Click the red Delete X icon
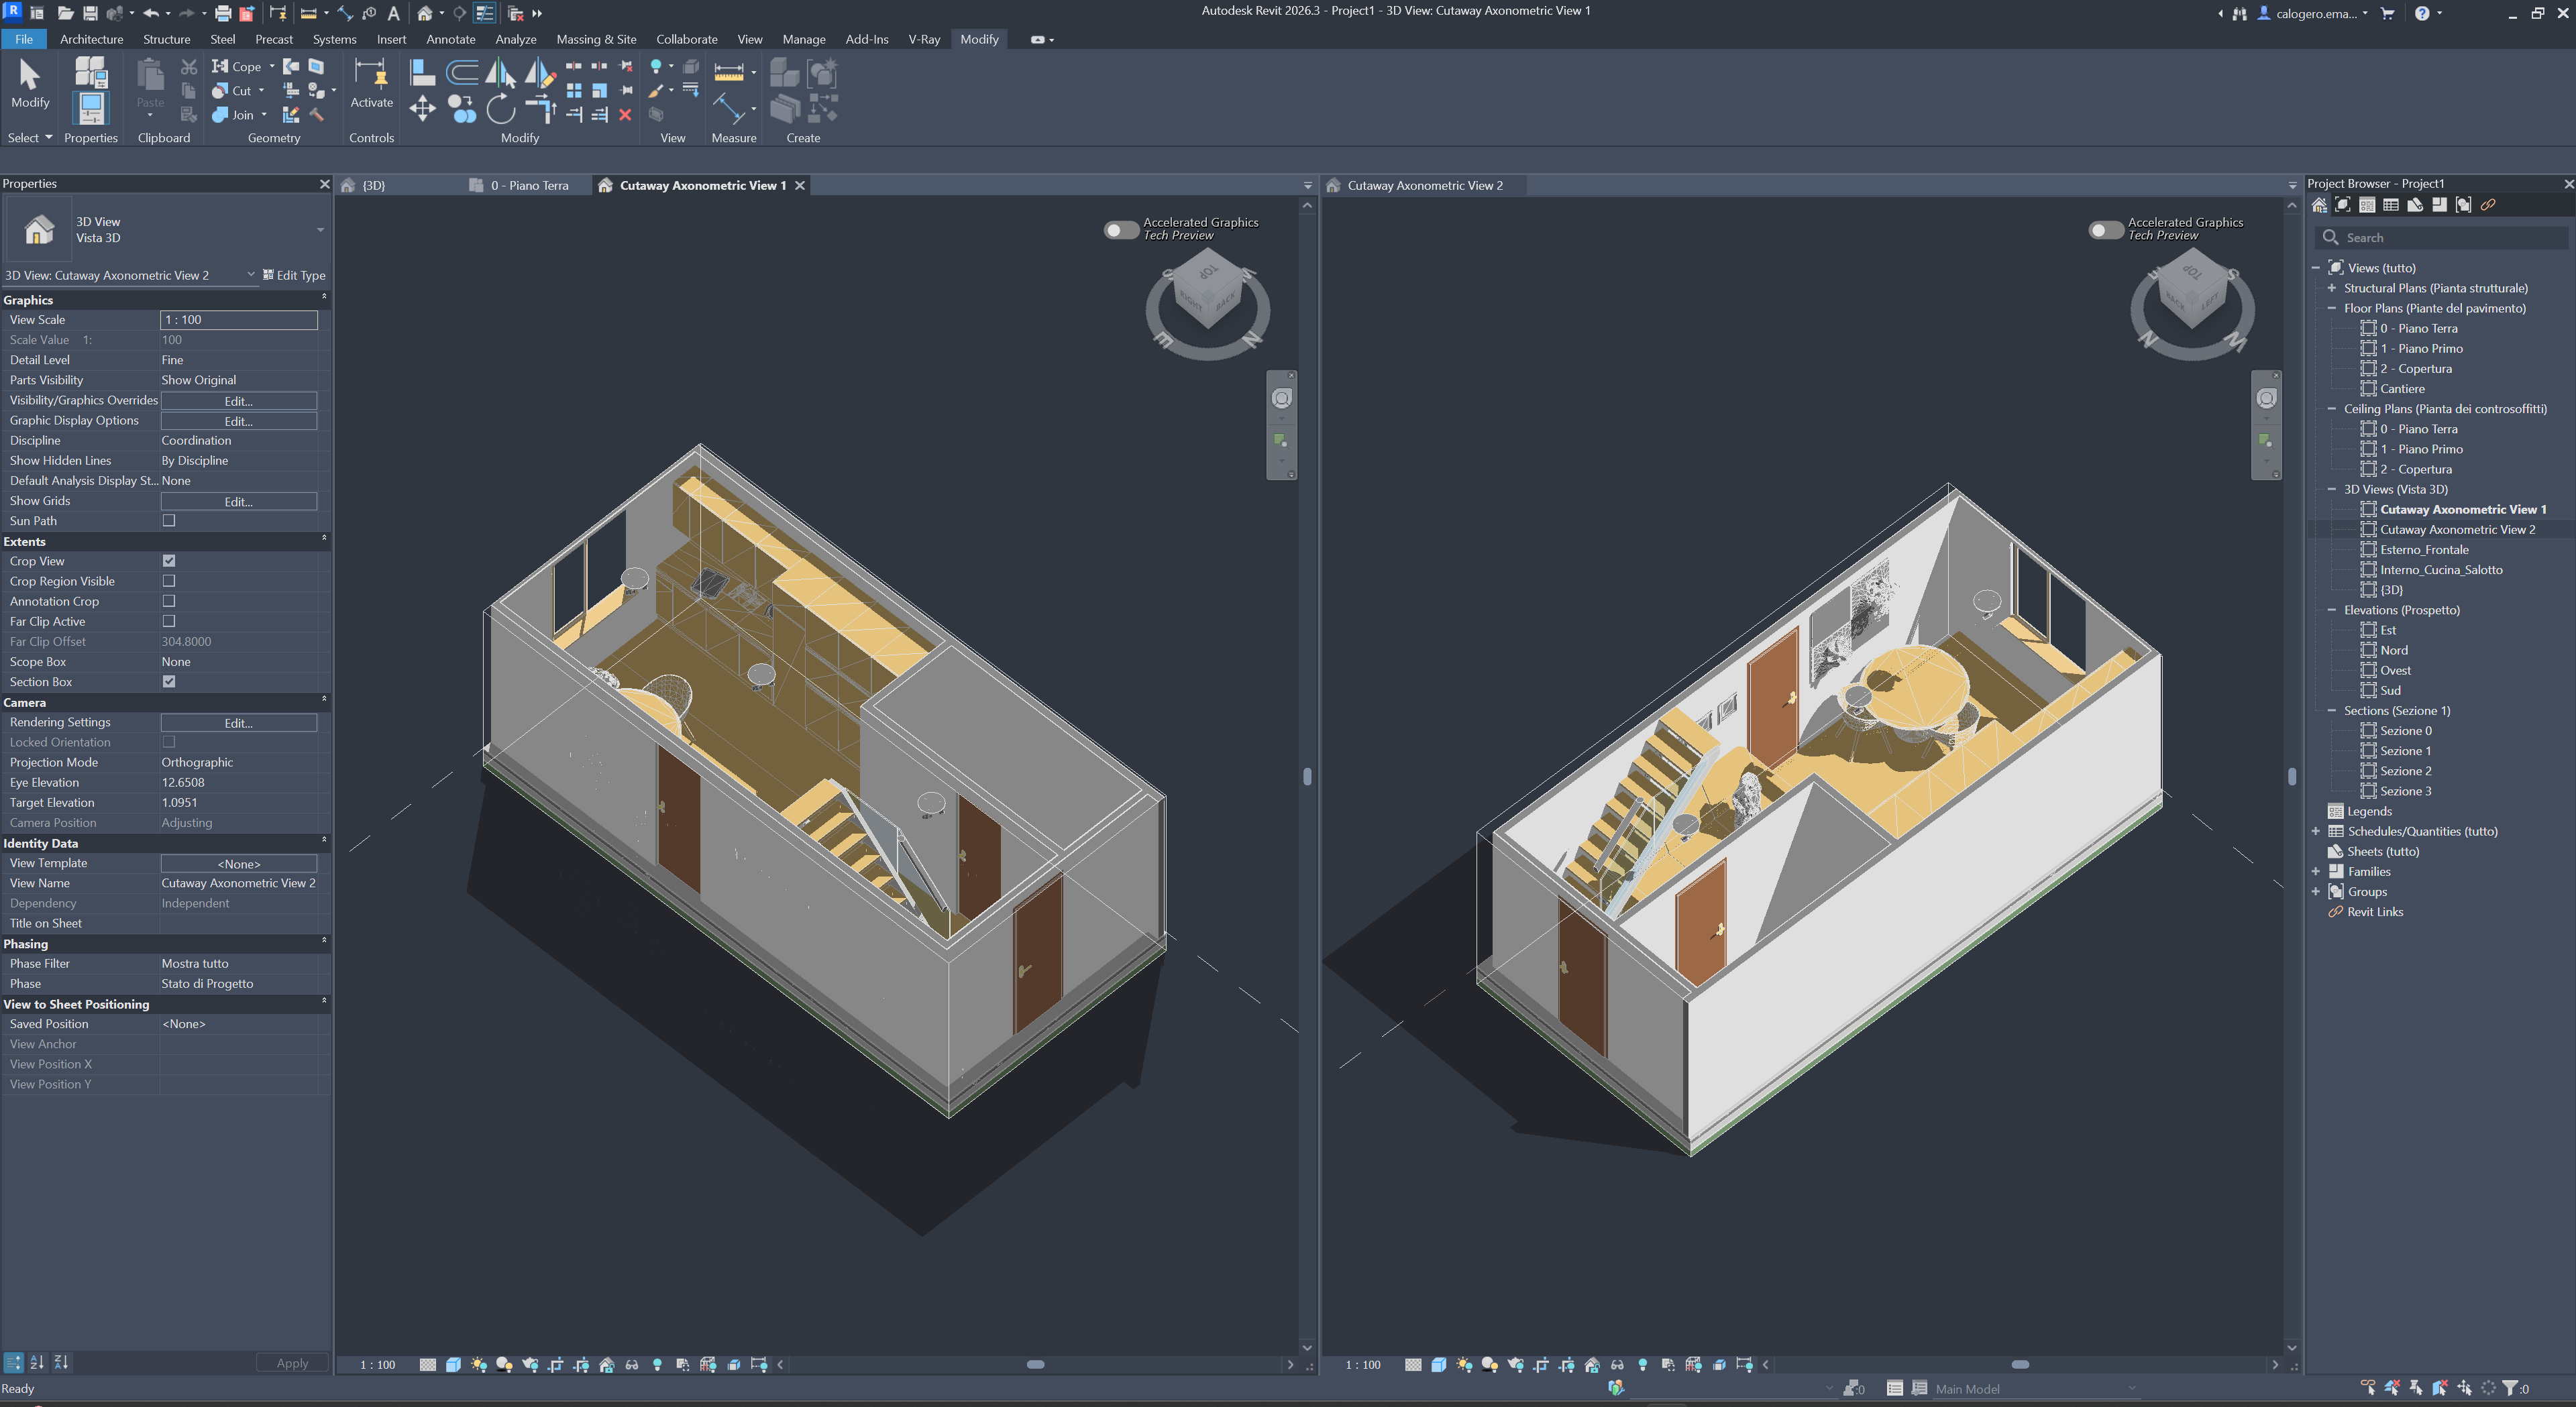Screen dimensions: 2576x1407 pyautogui.click(x=625, y=115)
